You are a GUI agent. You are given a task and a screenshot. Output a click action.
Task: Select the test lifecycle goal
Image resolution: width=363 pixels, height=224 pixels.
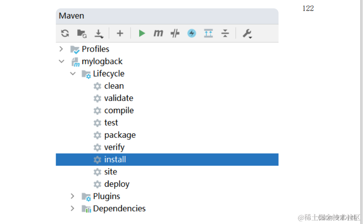click(111, 123)
